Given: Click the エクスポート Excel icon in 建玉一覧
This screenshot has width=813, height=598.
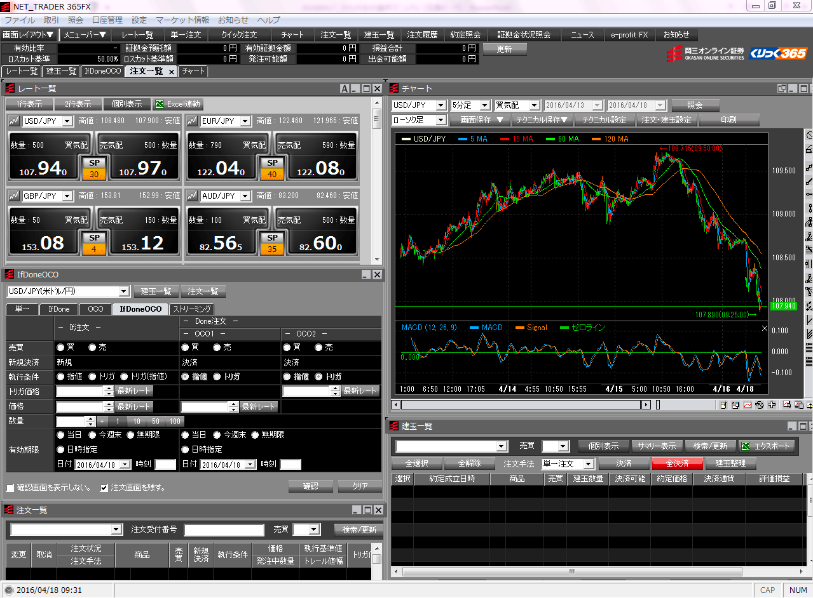Looking at the screenshot, I should click(x=745, y=446).
